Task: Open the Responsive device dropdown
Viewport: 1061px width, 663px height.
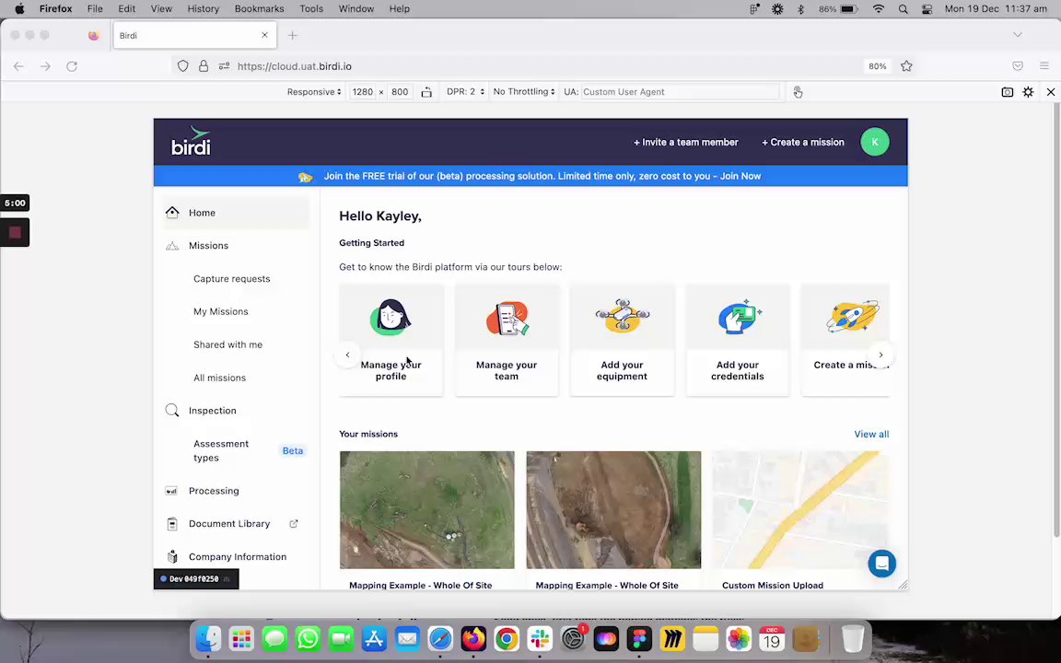Action: pyautogui.click(x=314, y=92)
